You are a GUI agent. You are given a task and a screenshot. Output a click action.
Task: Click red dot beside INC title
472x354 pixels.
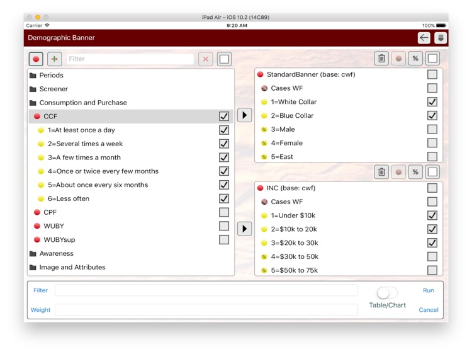coord(261,188)
